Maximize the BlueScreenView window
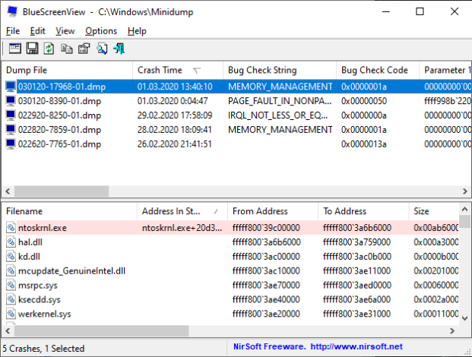472x357 pixels. click(420, 11)
